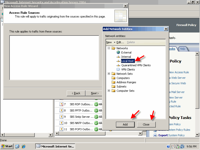Image resolution: width=200 pixels, height=150 pixels.
Task: Select Quarantined VPN Clients entry
Action: (136, 65)
